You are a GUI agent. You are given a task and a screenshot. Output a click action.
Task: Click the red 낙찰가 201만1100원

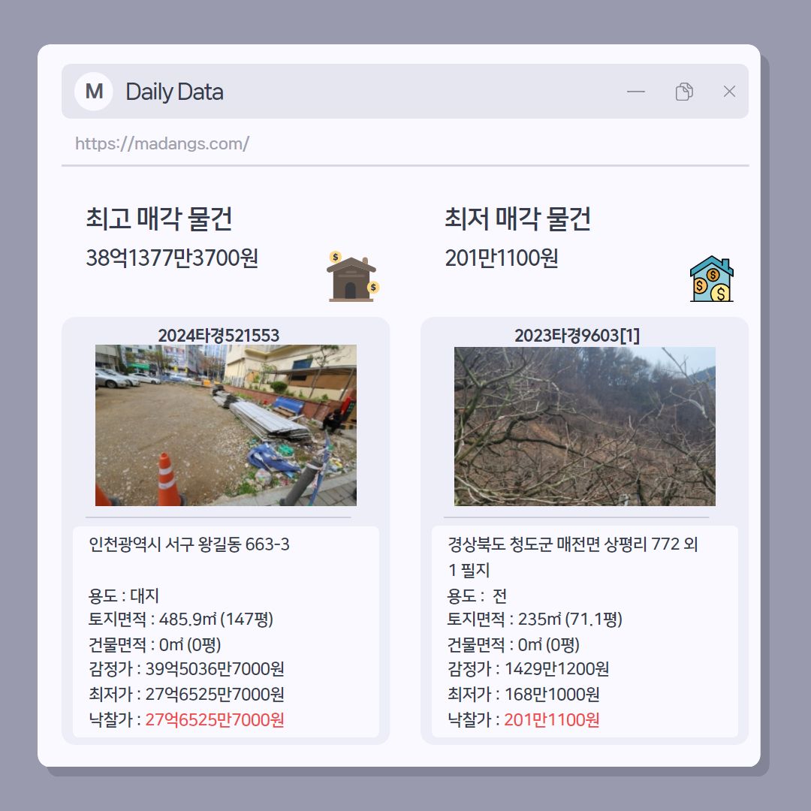[551, 719]
